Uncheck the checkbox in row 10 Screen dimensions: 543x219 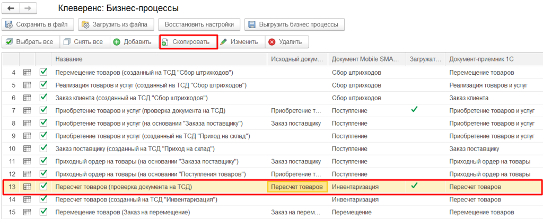click(x=43, y=148)
